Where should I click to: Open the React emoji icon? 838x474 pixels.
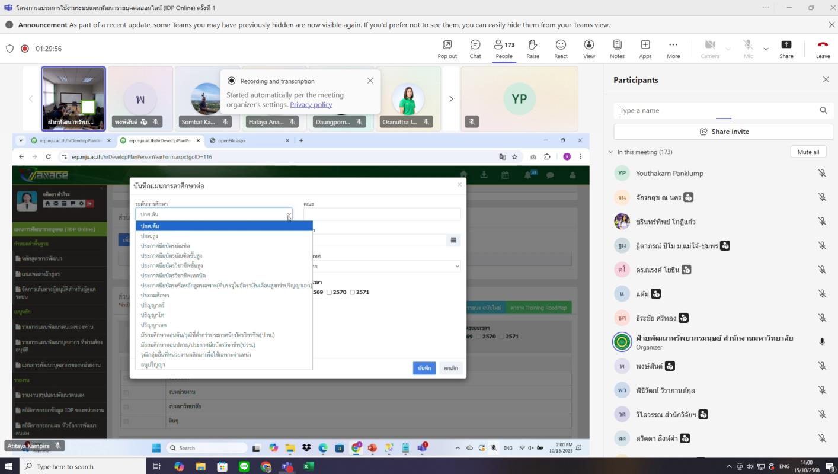point(561,49)
